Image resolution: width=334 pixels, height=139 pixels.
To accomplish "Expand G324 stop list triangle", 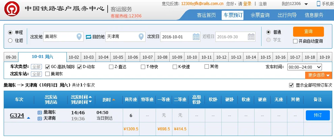I will pos(28,118).
